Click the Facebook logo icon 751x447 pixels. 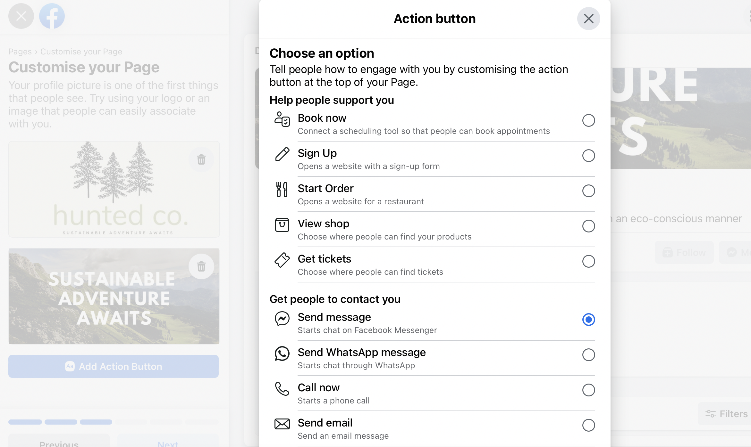[x=52, y=16]
